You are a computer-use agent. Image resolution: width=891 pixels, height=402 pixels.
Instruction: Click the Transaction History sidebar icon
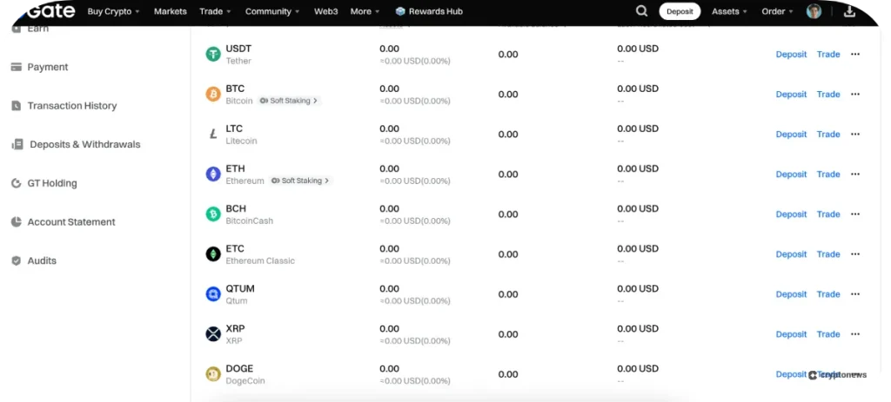pos(17,105)
